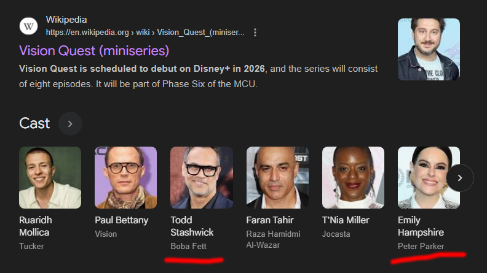
Task: Click Paul Bettany's cast photo
Action: (x=126, y=177)
